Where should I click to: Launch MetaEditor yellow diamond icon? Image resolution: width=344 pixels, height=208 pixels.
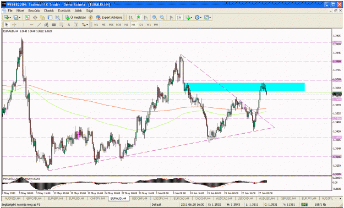click(91, 18)
